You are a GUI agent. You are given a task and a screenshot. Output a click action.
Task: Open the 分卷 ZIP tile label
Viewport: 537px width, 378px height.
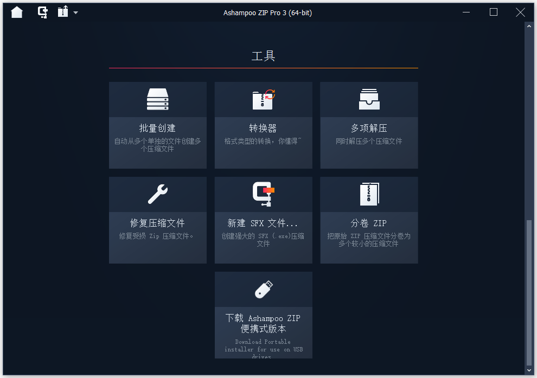pos(369,223)
